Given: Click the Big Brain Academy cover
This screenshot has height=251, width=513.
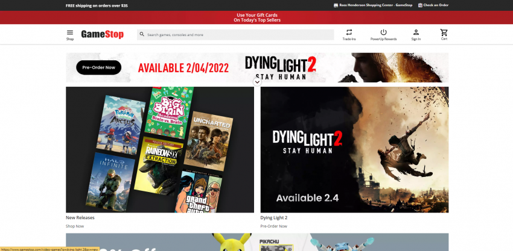Looking at the screenshot, I should pos(169,113).
